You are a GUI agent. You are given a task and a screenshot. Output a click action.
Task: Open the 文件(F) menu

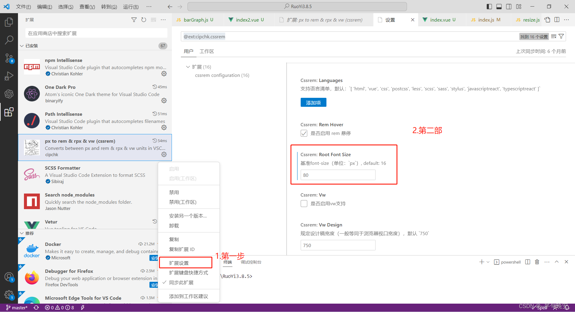click(x=23, y=7)
